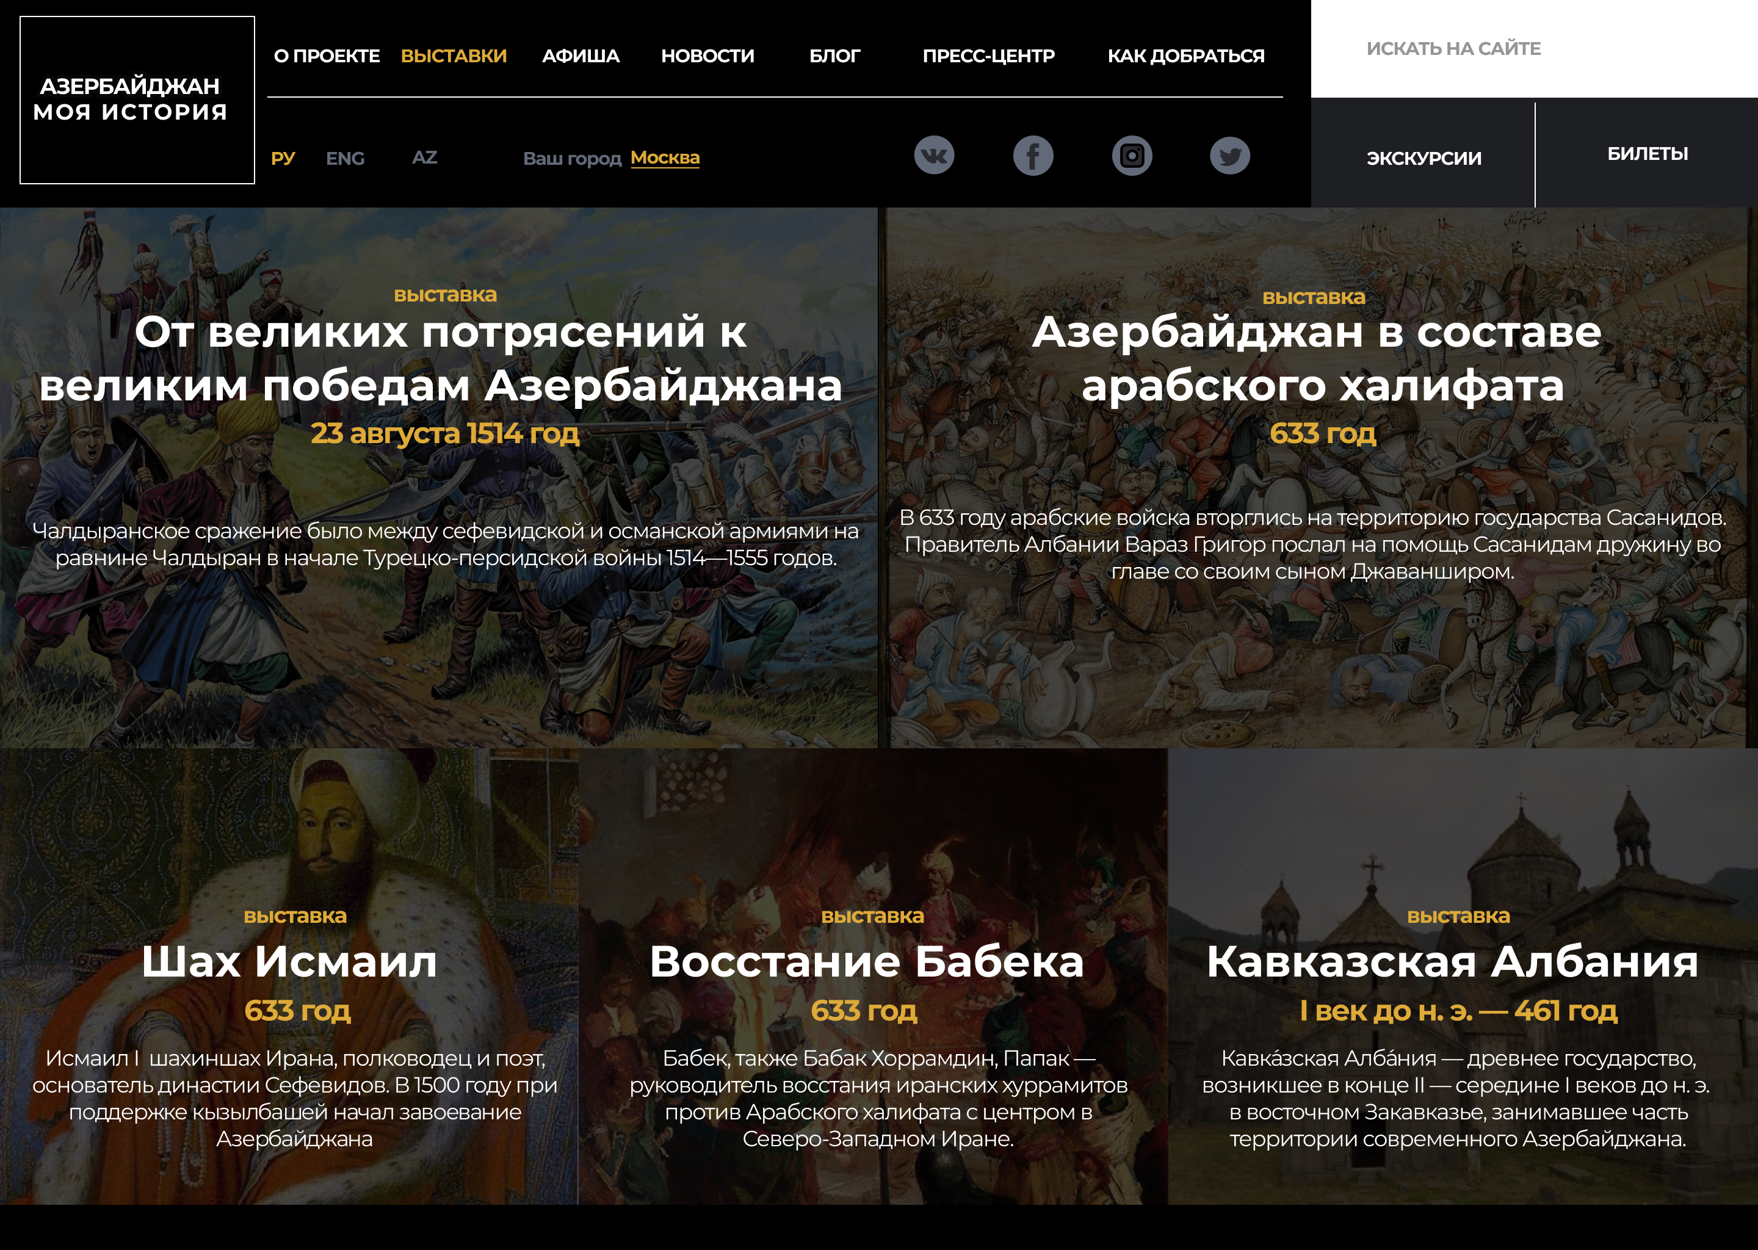Click the Чалдыранское сражение description text
The height and width of the screenshot is (1250, 1758).
(446, 544)
